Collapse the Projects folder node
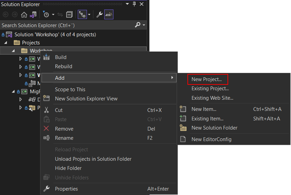 [6, 43]
